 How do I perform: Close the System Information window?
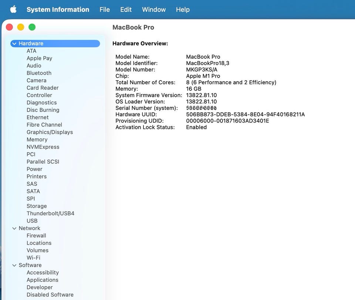[9, 27]
